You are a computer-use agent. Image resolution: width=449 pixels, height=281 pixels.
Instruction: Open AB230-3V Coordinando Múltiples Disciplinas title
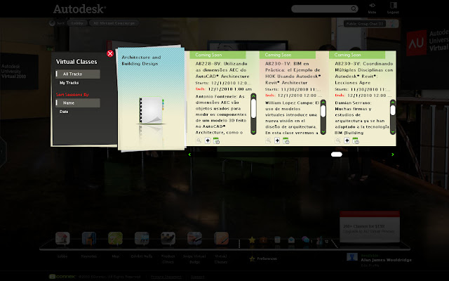tap(364, 73)
